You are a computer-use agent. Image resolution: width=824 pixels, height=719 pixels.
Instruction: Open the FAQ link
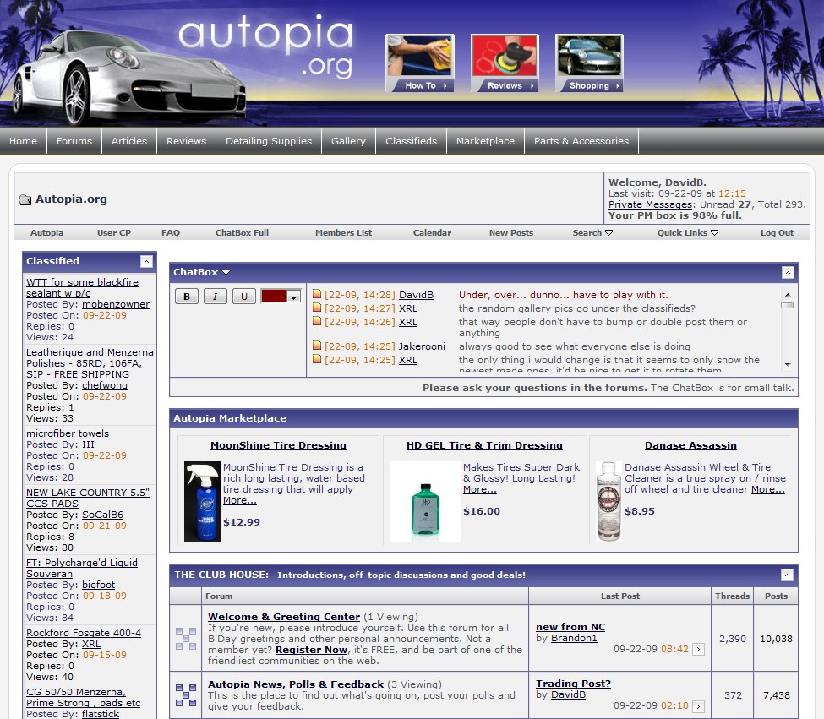pyautogui.click(x=171, y=232)
